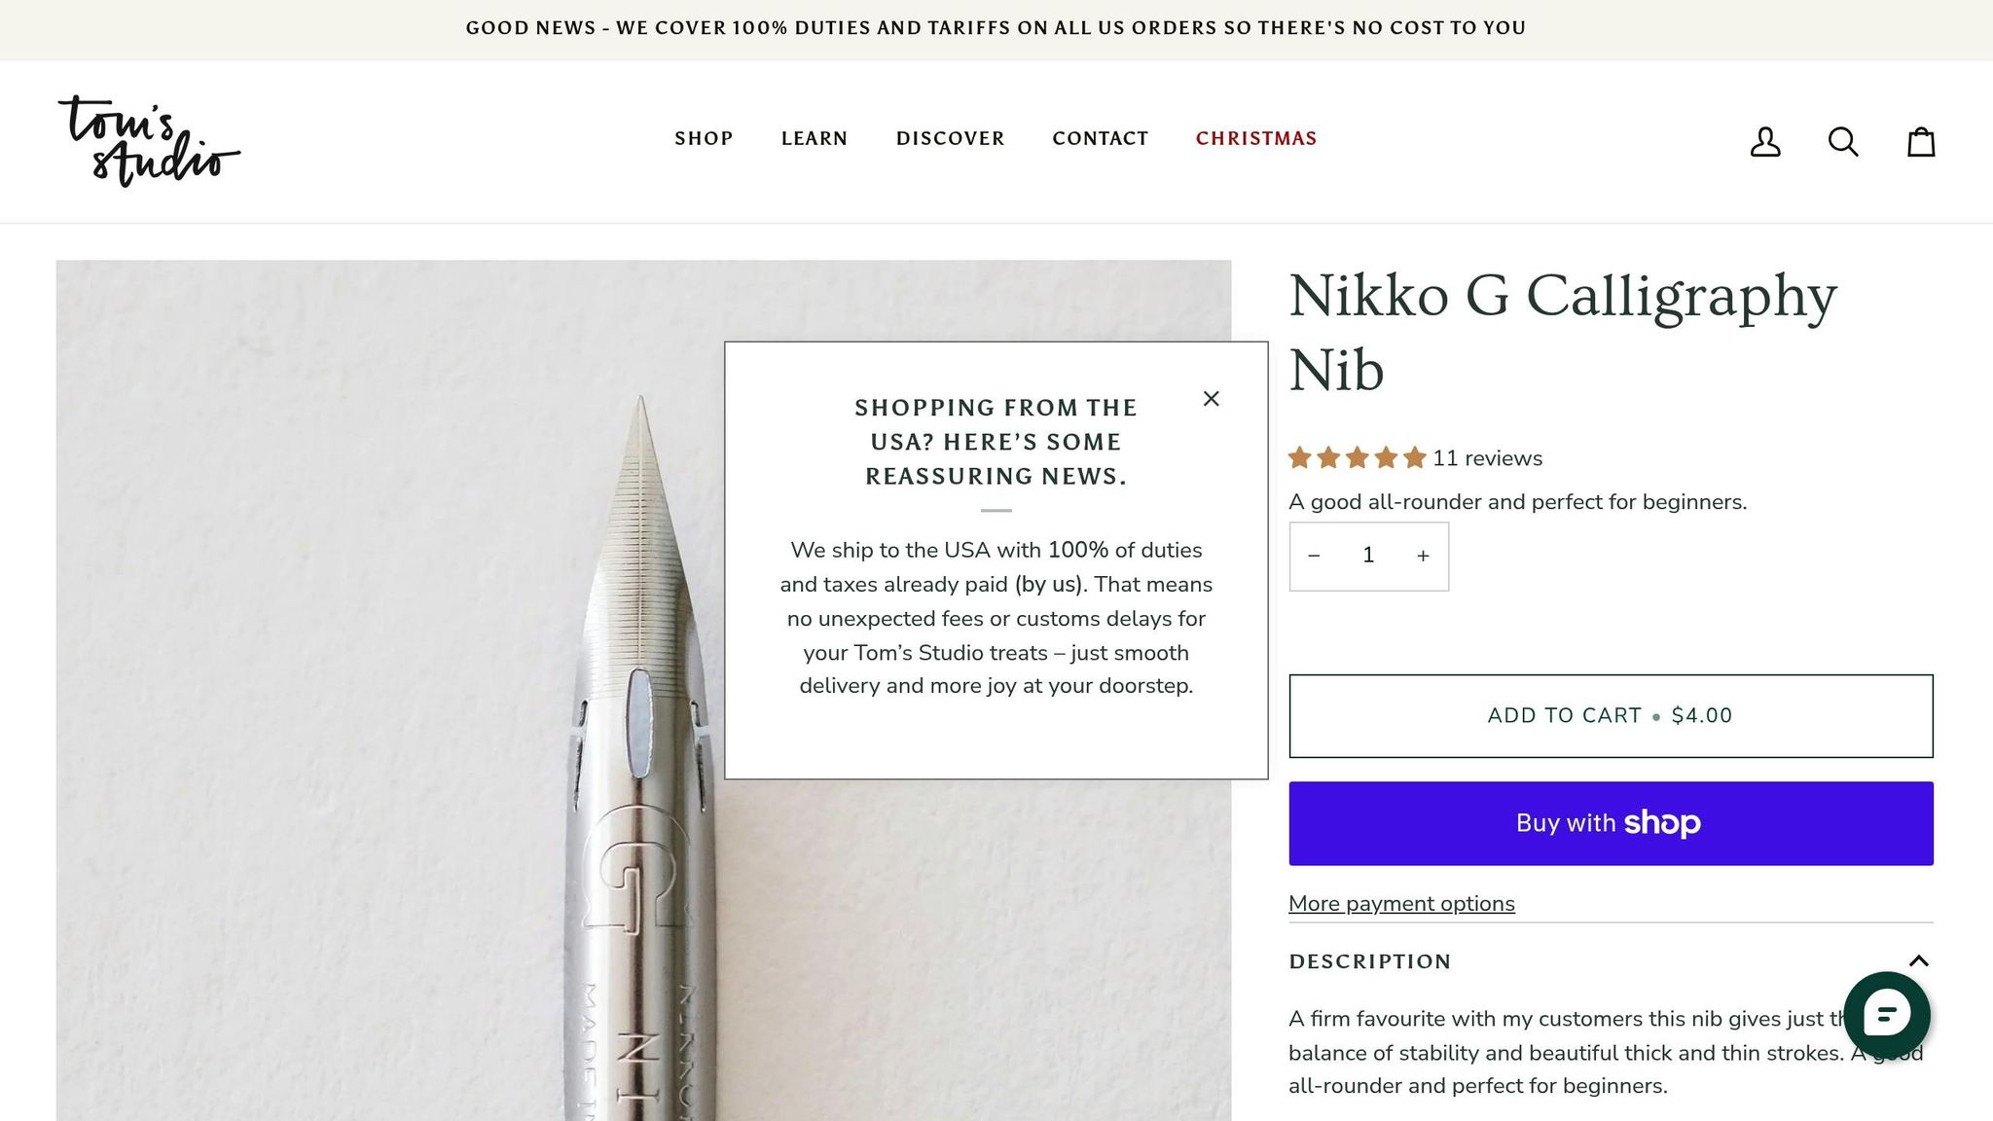Open the search icon
1993x1121 pixels.
coord(1843,142)
